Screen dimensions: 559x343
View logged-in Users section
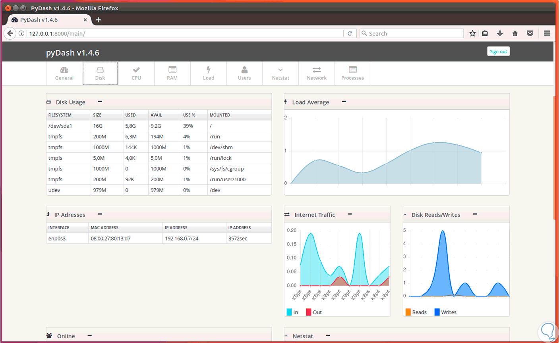click(x=244, y=73)
